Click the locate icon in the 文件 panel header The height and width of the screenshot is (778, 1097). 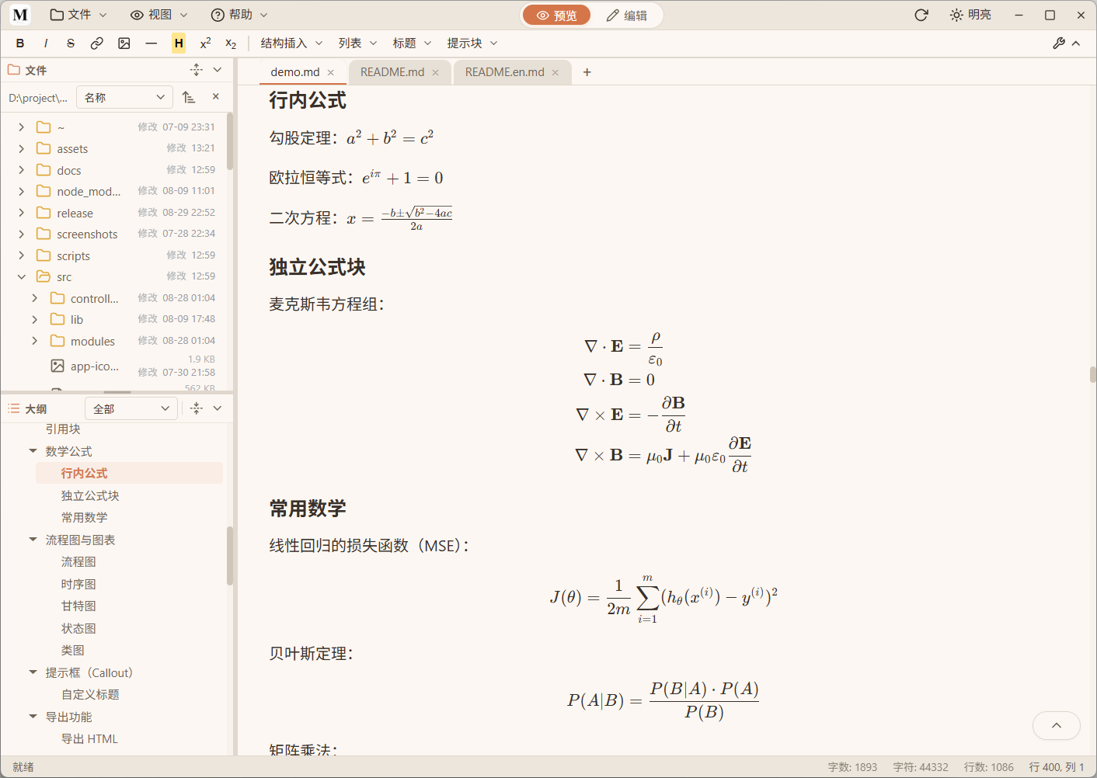click(197, 70)
